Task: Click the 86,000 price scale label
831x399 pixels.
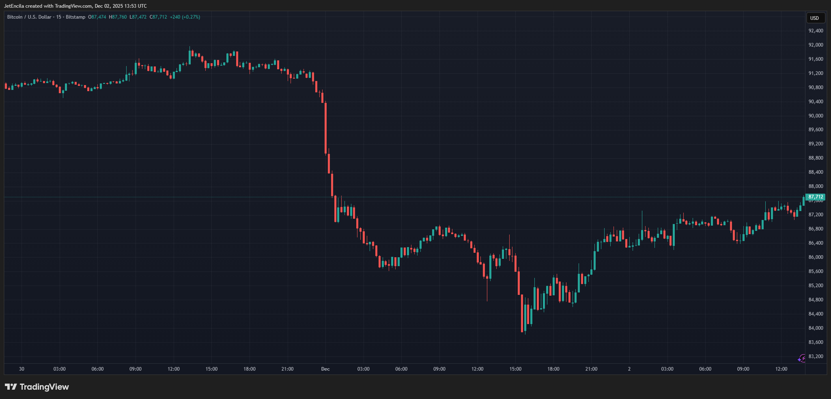Action: (816, 257)
